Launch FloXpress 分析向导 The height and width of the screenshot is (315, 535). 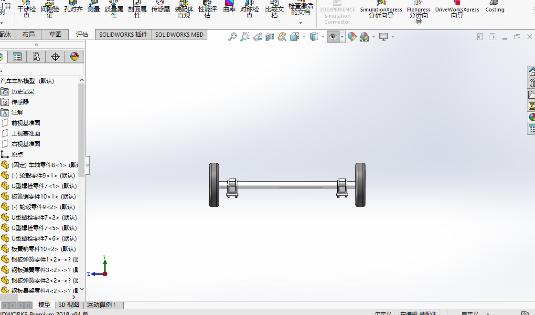click(418, 12)
